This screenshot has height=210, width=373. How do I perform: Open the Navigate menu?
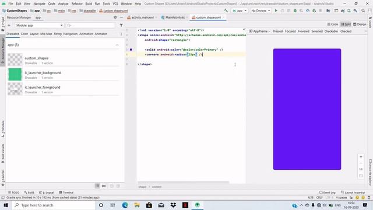pyautogui.click(x=39, y=4)
